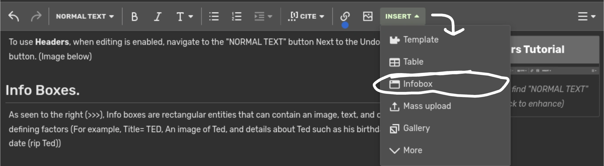
Task: Apply numbered list formatting
Action: click(x=237, y=17)
